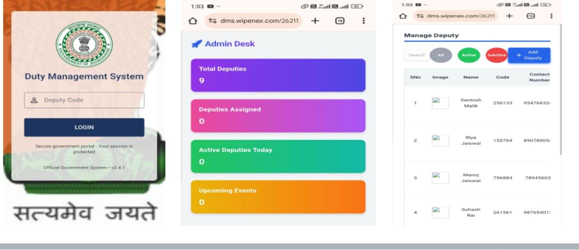Click Suhash Rai's contact number
The height and width of the screenshot is (250, 579).
[x=537, y=212]
